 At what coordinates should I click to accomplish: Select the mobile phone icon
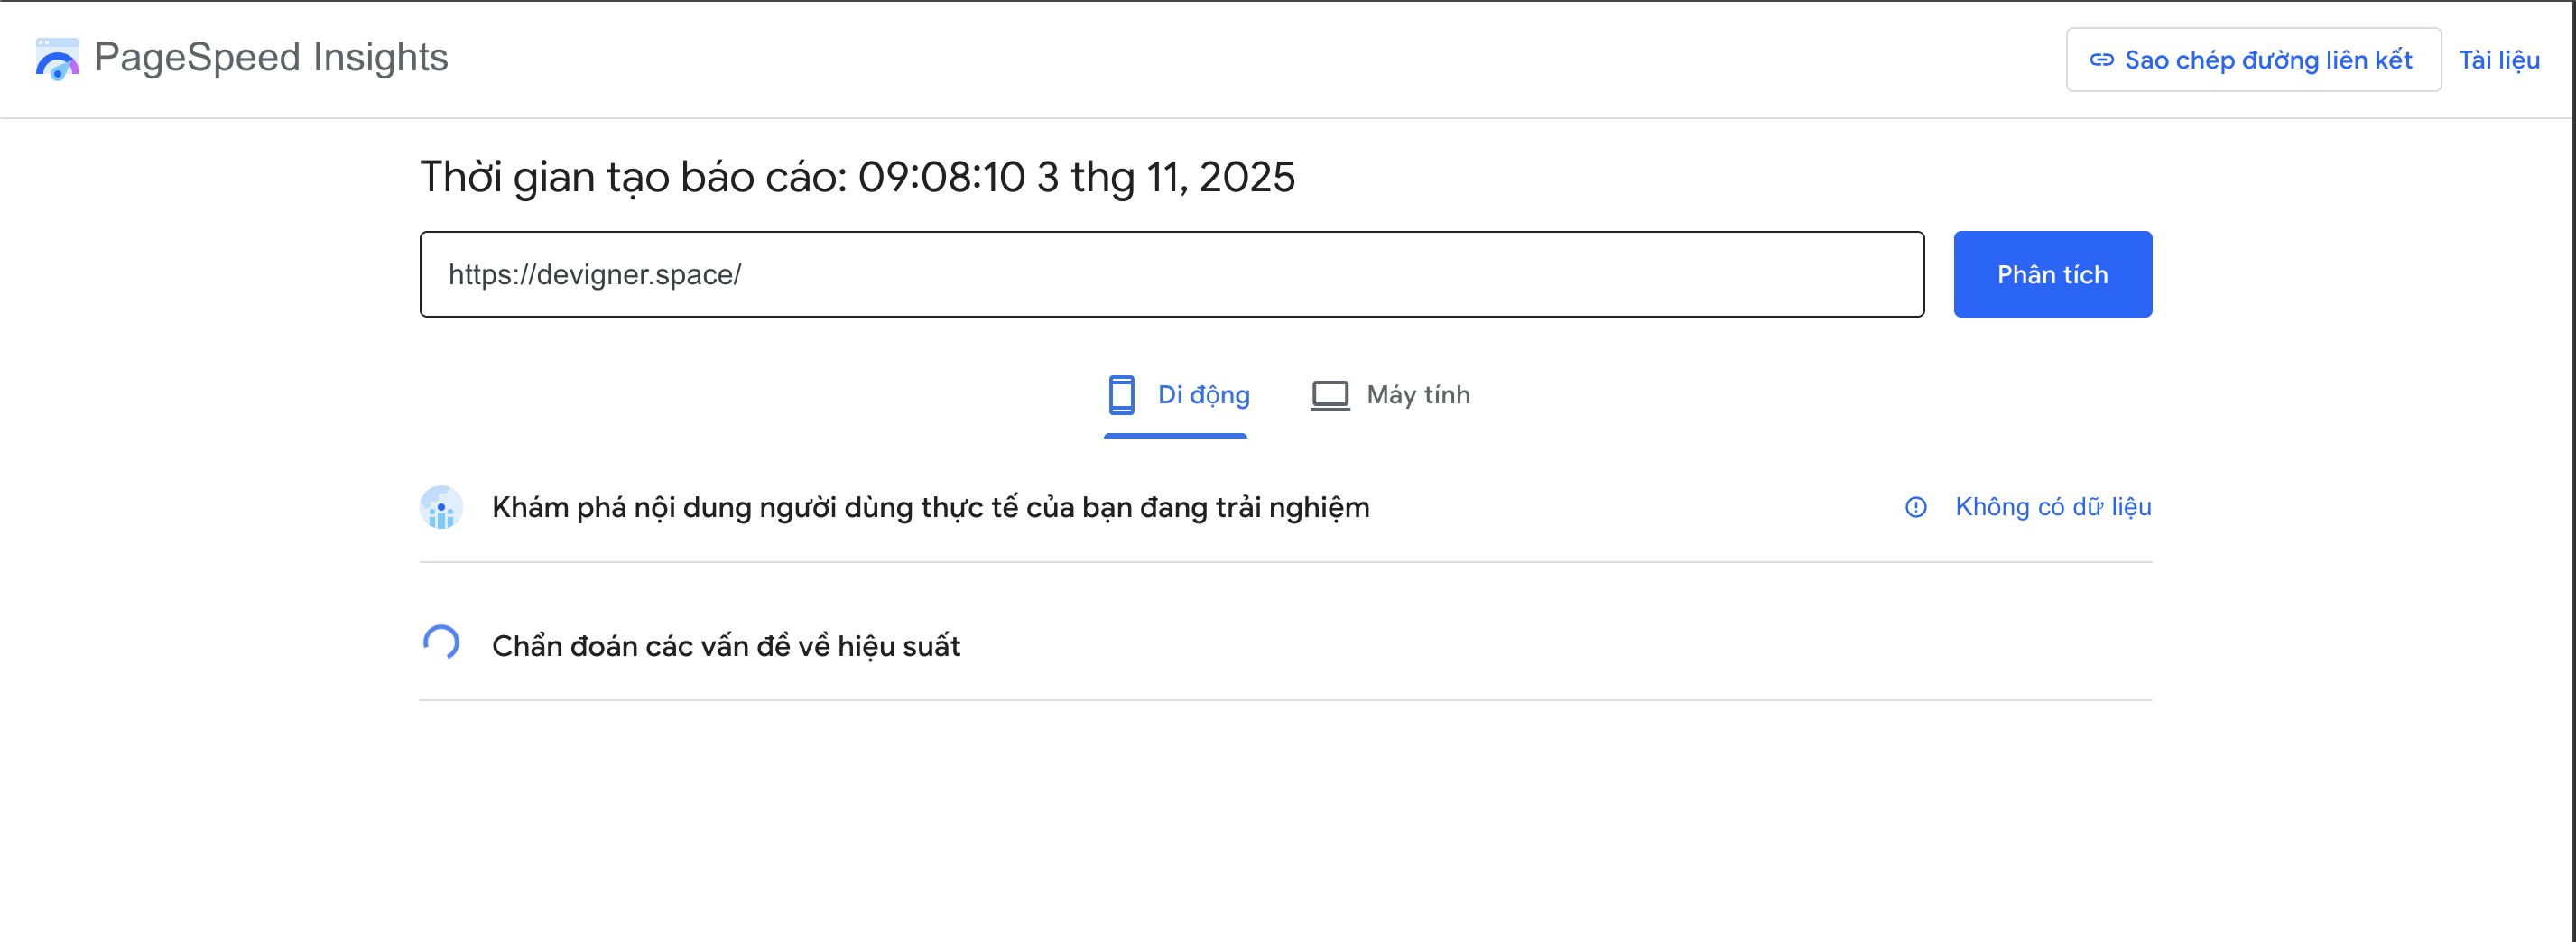(1121, 394)
